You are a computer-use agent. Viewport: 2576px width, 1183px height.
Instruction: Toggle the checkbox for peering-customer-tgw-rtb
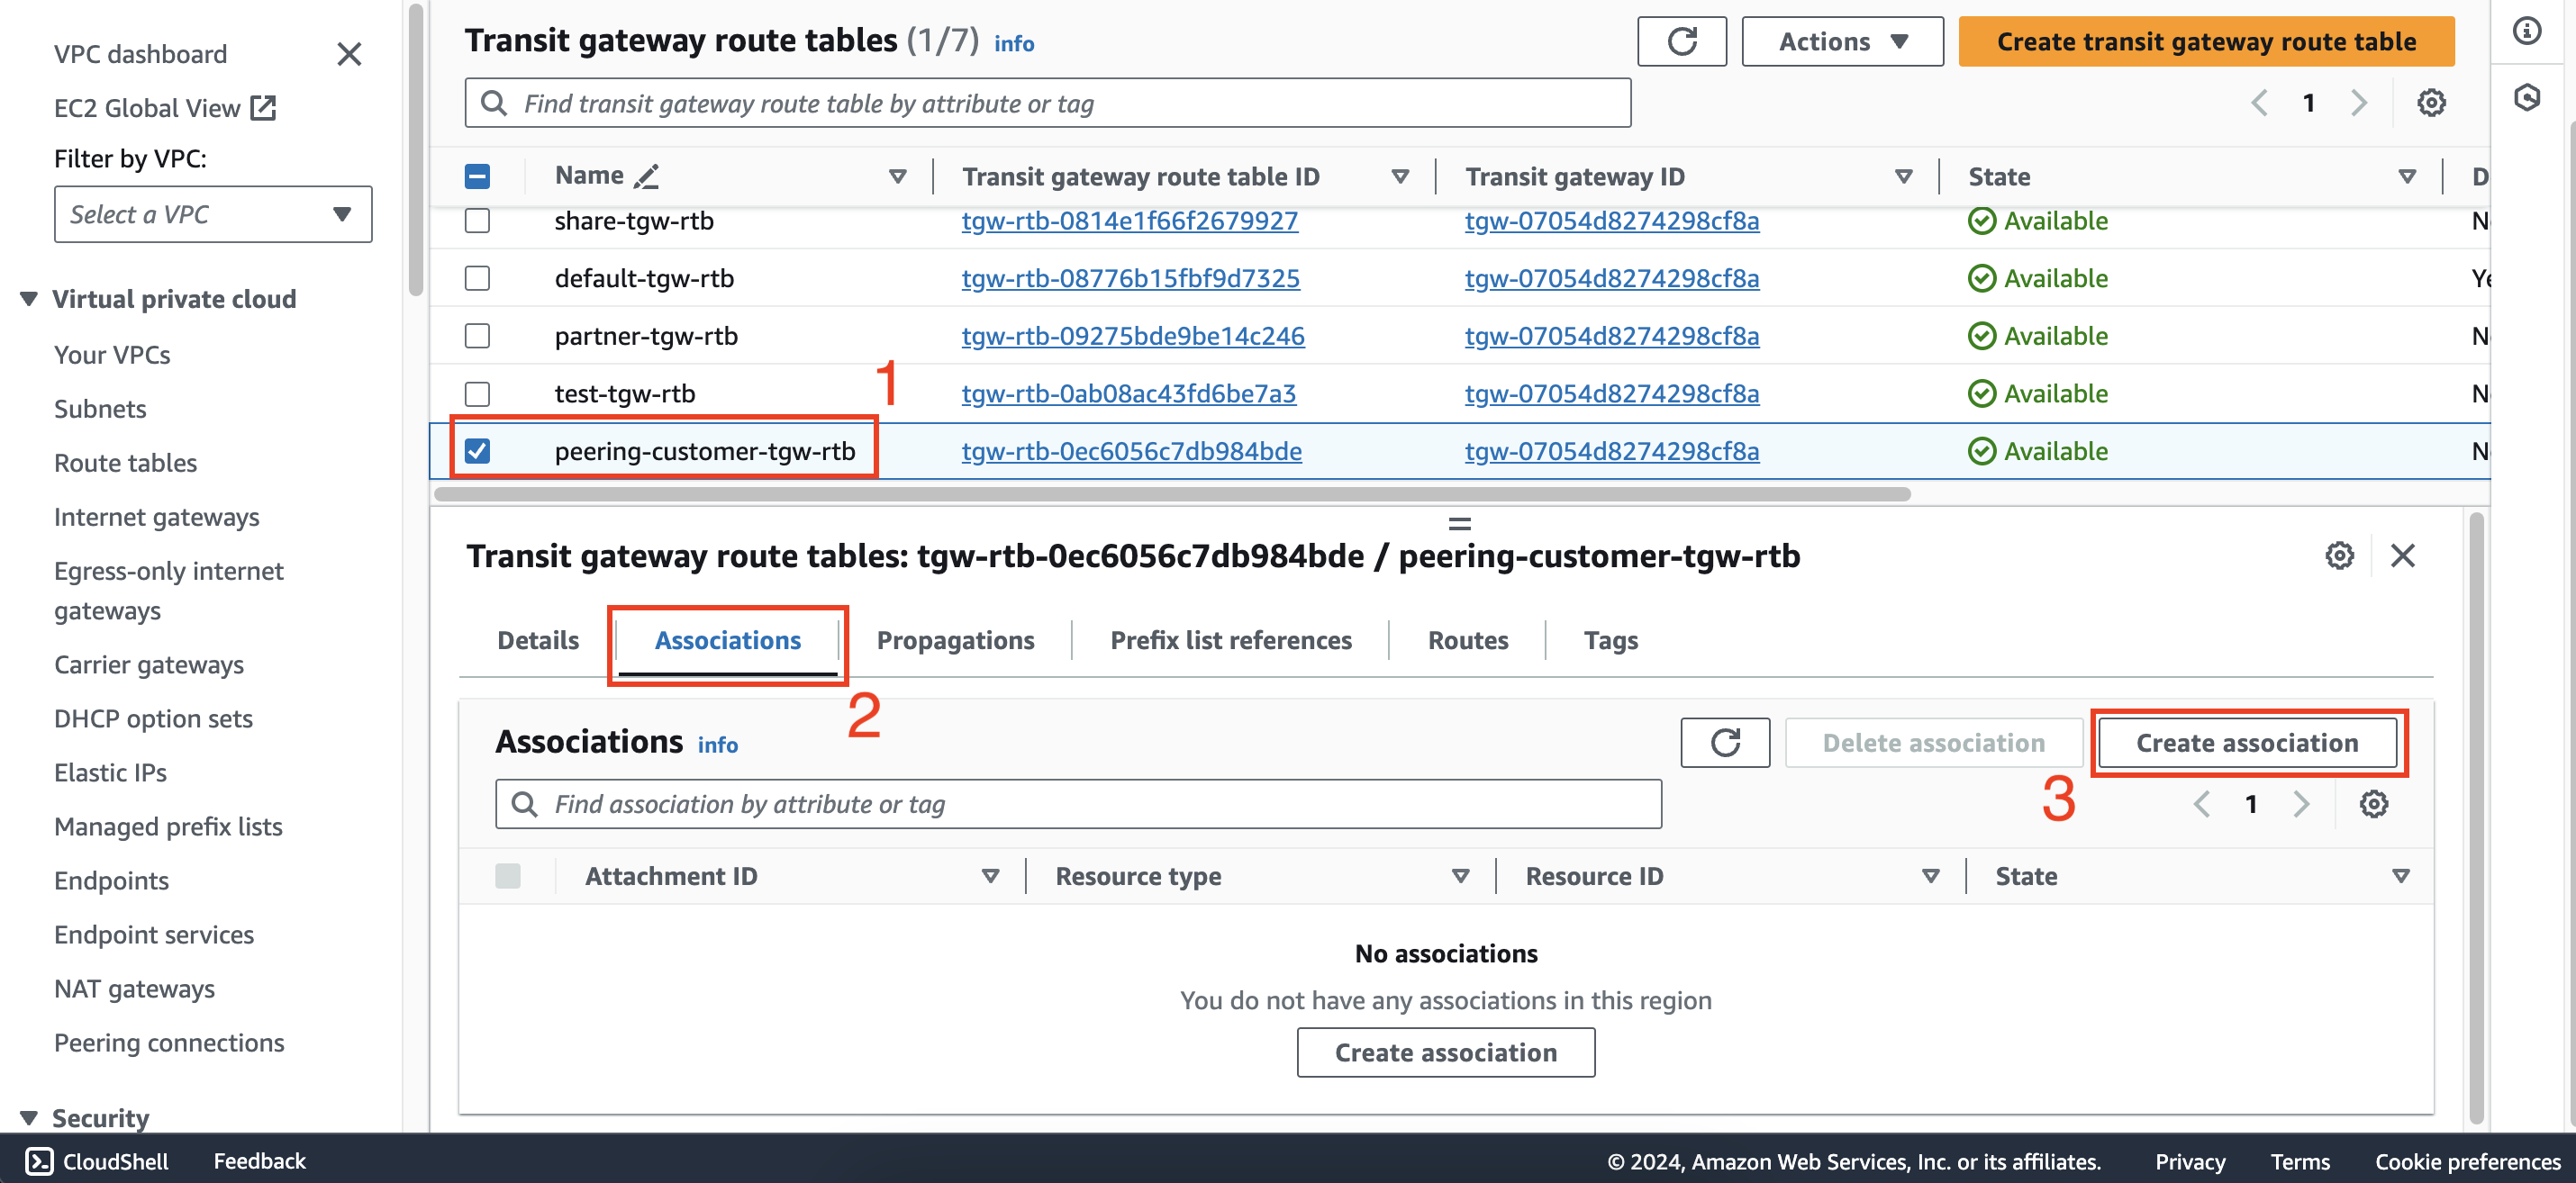point(481,450)
